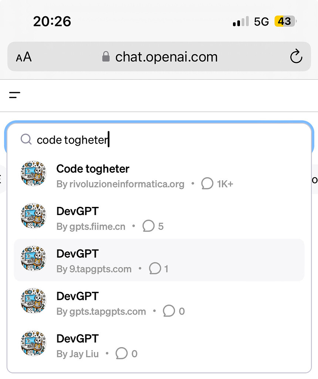318x379 pixels.
Task: Tap the comment icon next to DevGPT by Jay Liu
Action: point(121,353)
